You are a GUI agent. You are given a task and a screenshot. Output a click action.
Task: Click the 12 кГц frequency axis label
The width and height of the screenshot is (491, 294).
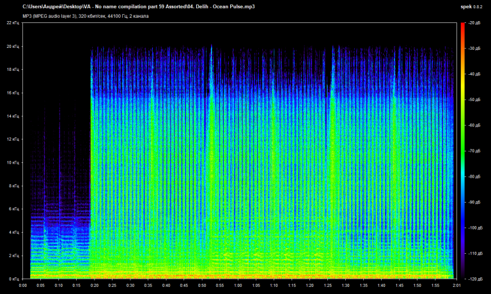point(13,139)
